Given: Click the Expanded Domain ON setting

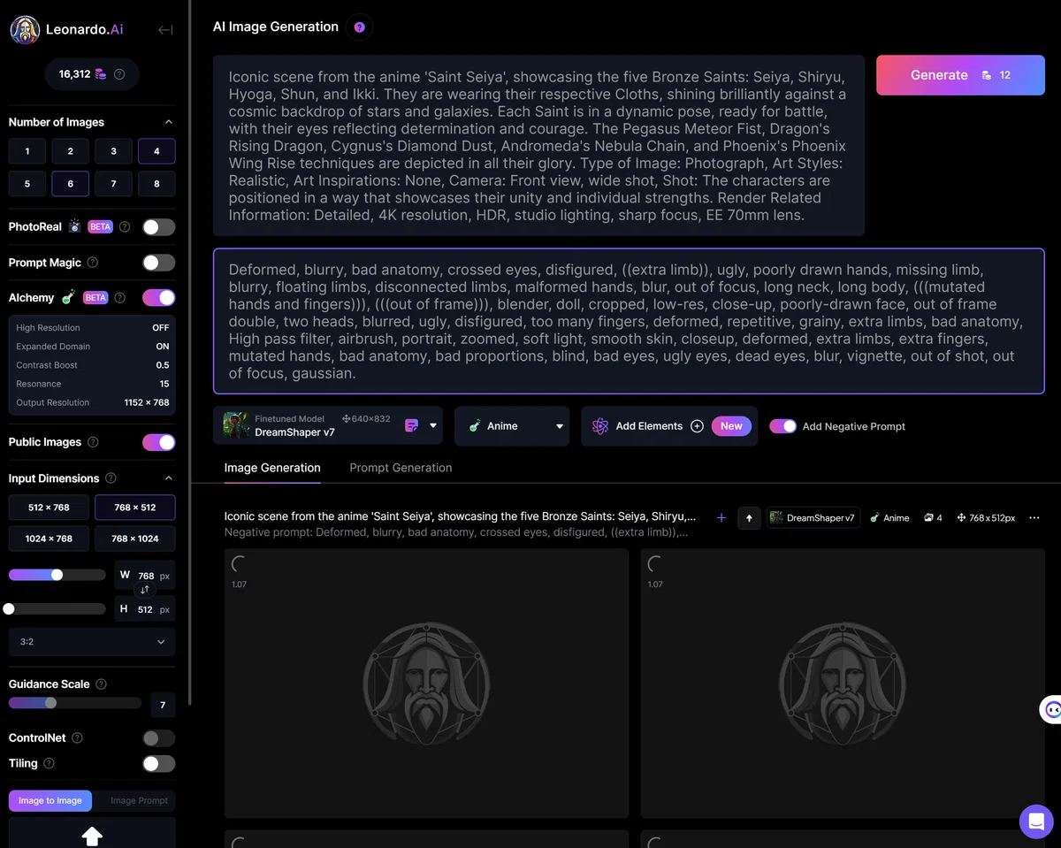Looking at the screenshot, I should tap(92, 347).
